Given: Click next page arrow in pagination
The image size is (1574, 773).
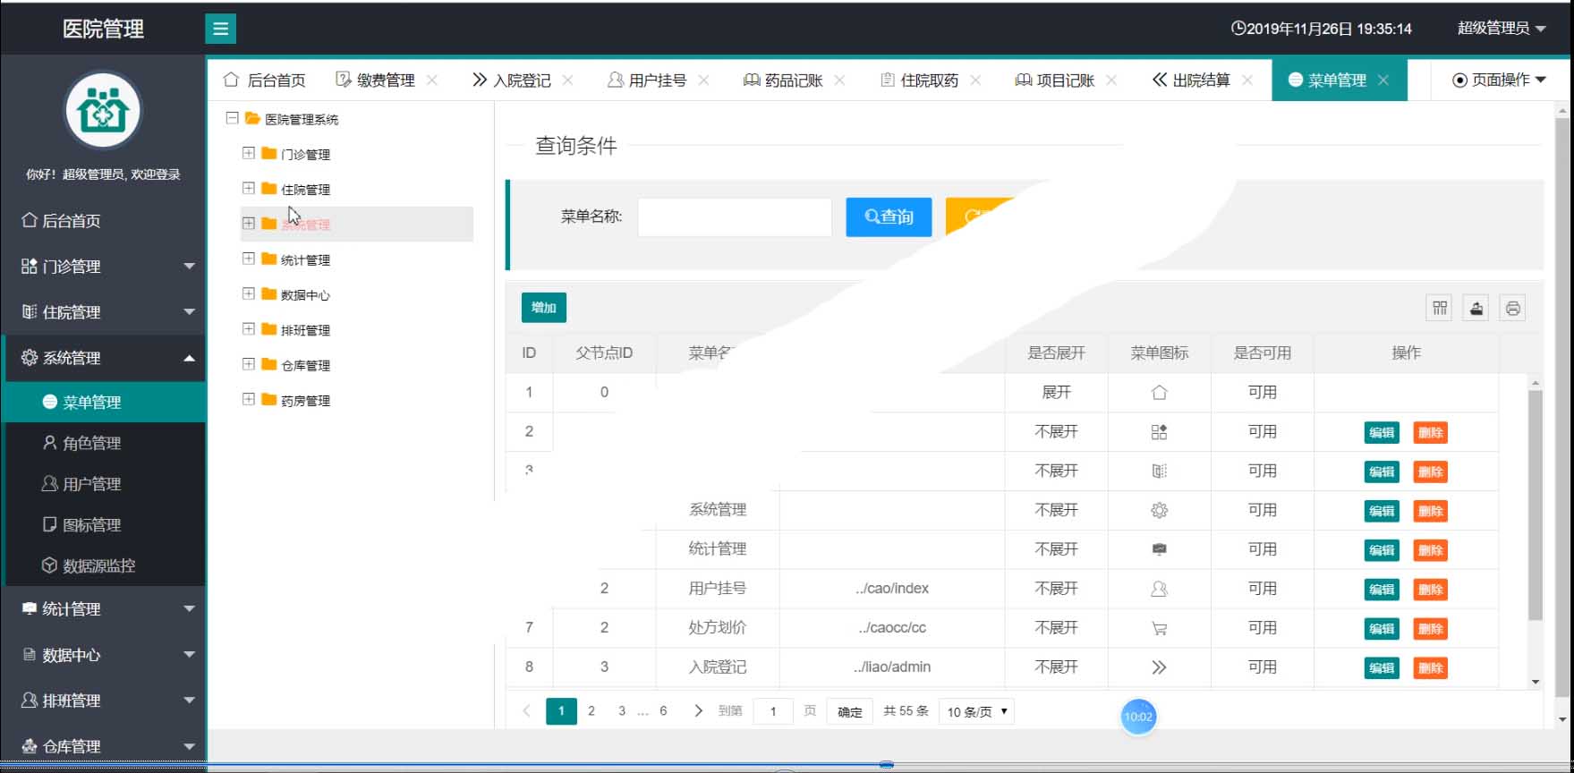Looking at the screenshot, I should point(698,711).
